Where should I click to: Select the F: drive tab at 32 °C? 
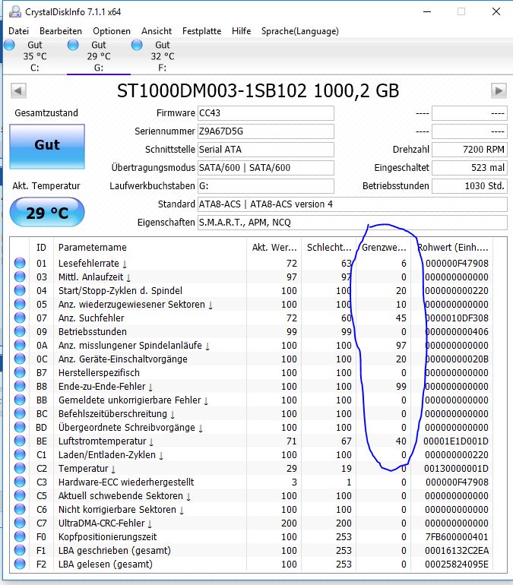(163, 56)
